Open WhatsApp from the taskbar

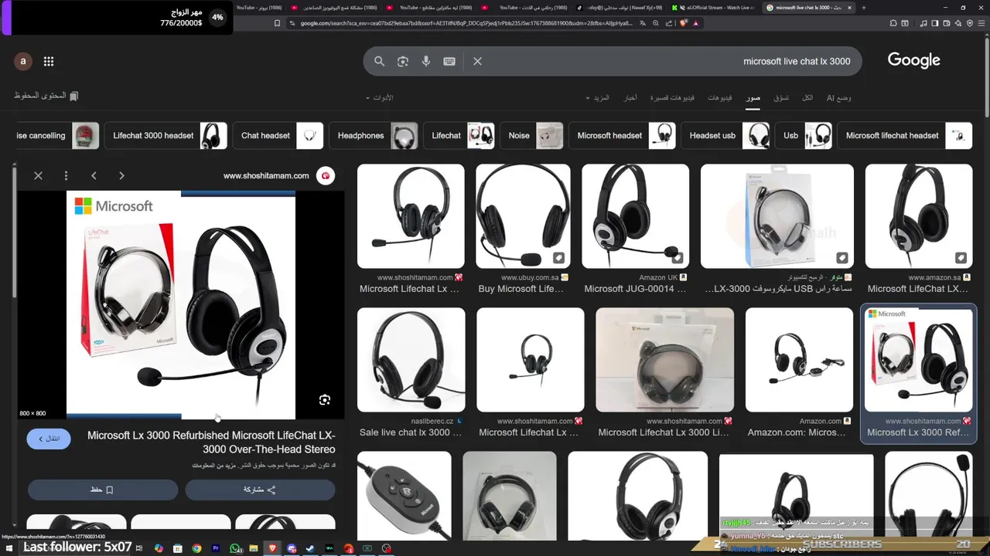(235, 548)
